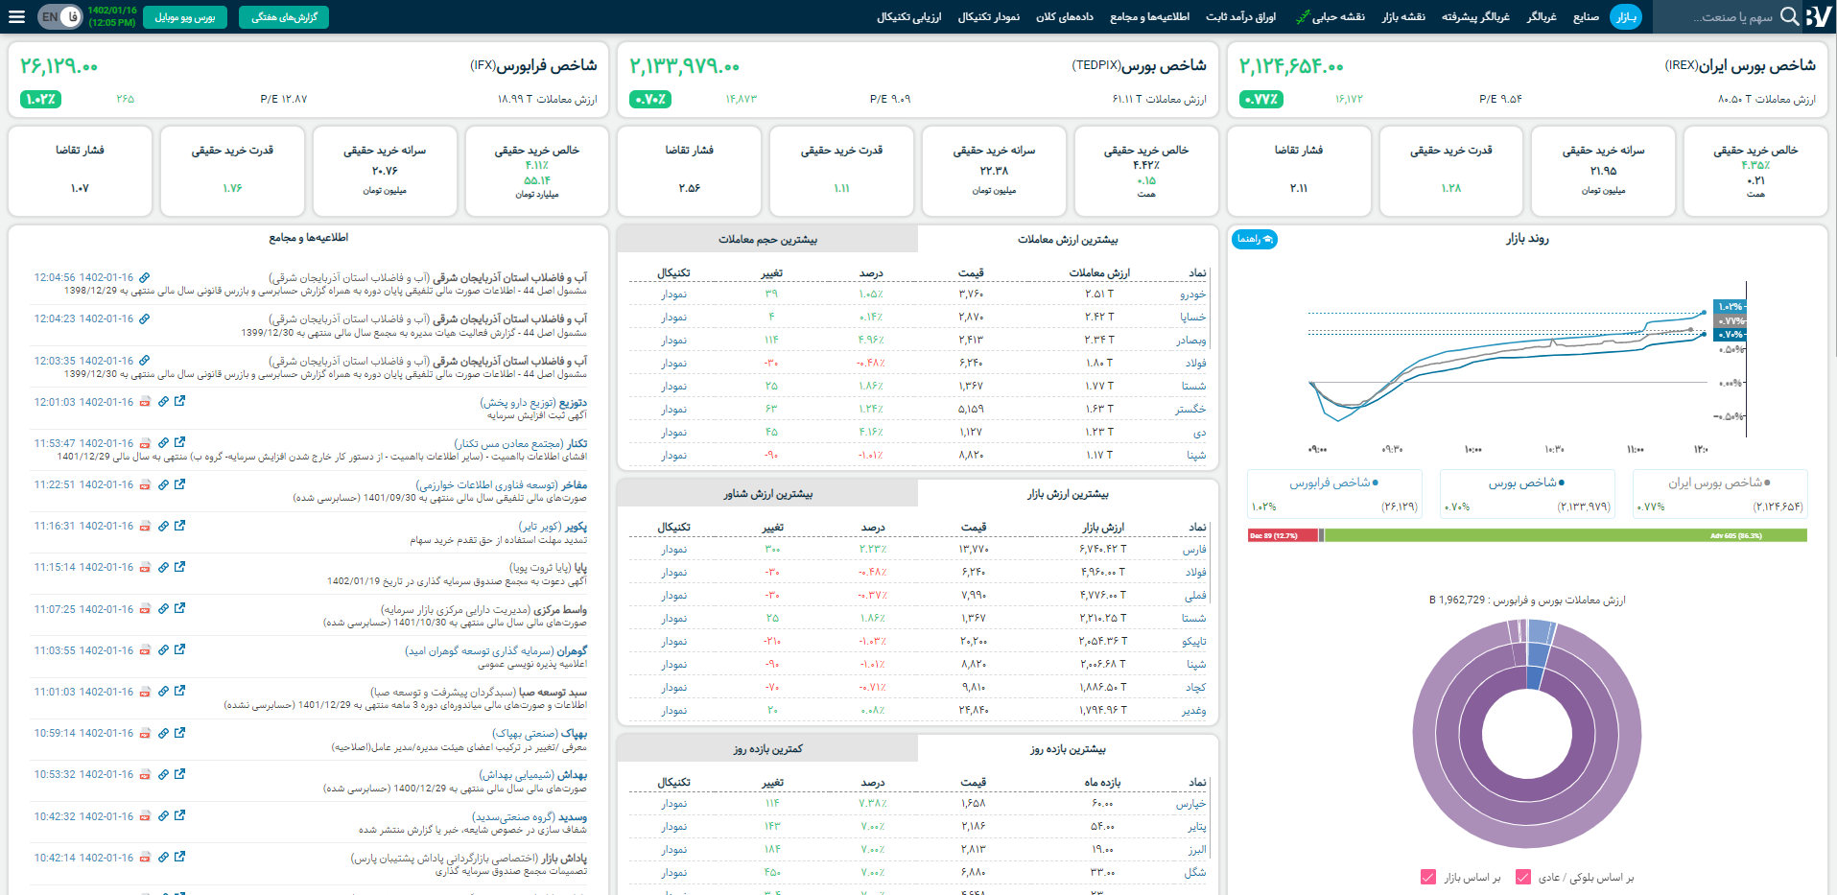
Task: Open the PDF of the مفاخر announcement
Action: click(x=145, y=484)
